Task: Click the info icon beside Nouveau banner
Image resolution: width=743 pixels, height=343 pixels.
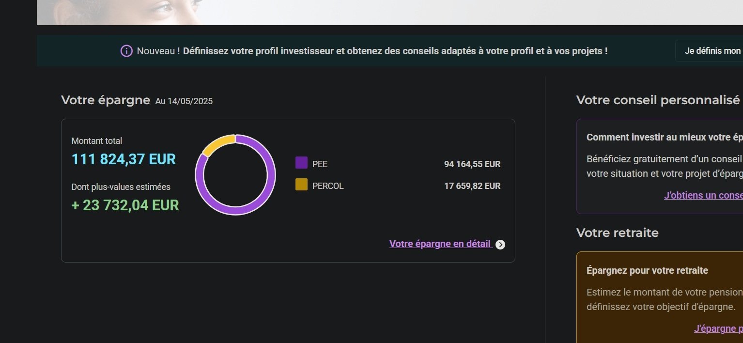Action: coord(126,51)
